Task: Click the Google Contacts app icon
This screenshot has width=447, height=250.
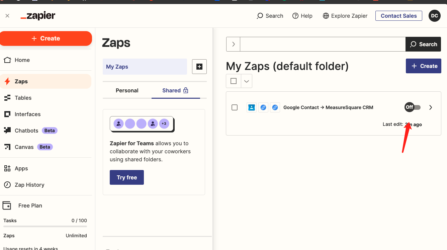Action: coord(251,107)
